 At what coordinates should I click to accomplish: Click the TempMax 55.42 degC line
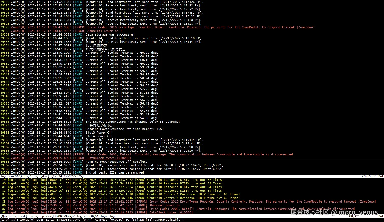click(x=79, y=114)
